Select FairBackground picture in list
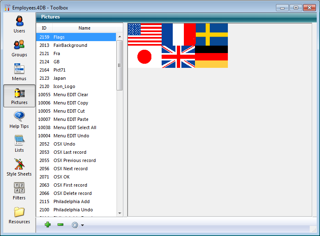Screen dimensions: 320x236 click(70, 45)
